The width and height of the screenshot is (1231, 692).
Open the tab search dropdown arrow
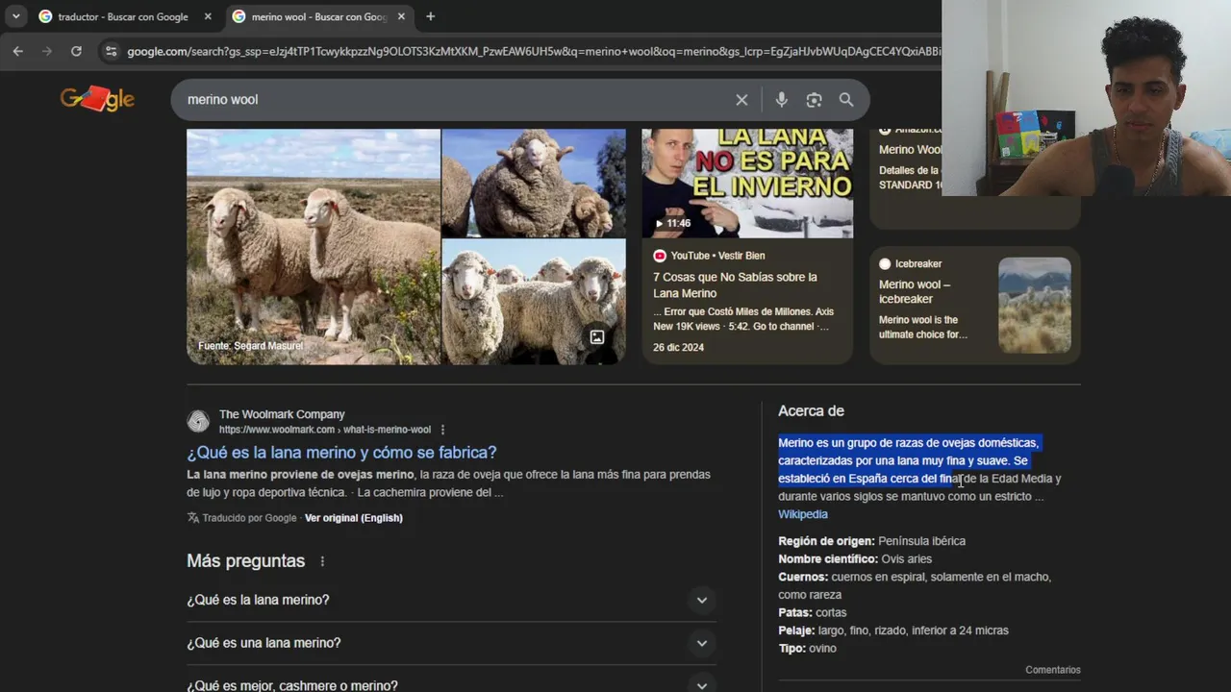point(15,16)
